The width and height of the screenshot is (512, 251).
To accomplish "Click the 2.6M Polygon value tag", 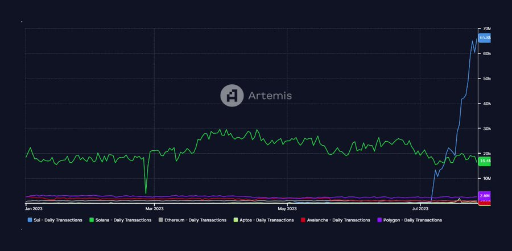I will click(x=485, y=195).
